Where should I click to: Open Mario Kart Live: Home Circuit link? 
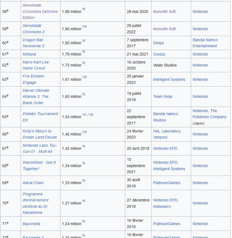pyautogui.click(x=36, y=65)
